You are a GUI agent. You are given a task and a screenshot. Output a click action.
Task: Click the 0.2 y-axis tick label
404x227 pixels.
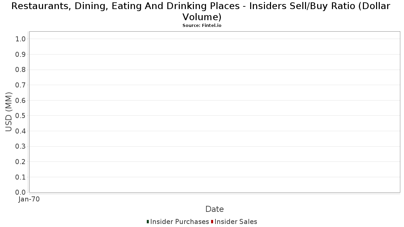coord(21,162)
